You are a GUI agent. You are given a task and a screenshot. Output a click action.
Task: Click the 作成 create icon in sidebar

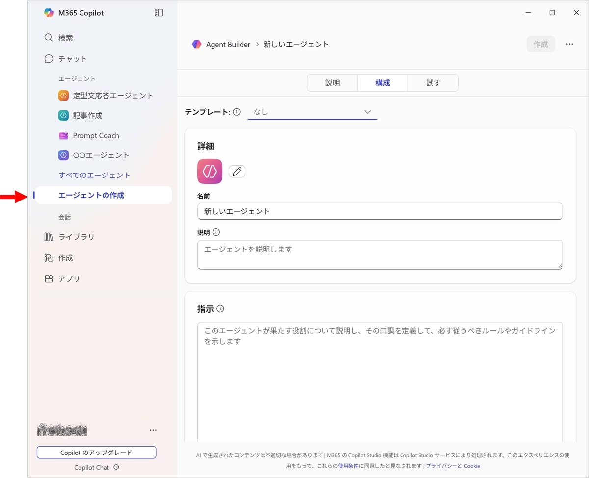(48, 258)
